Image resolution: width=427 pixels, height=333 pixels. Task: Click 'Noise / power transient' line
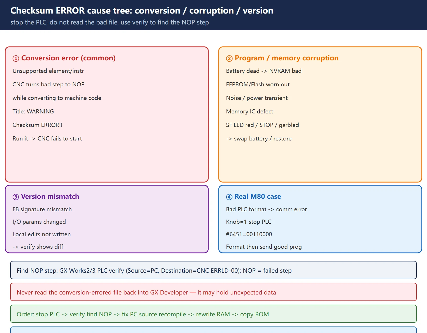(x=257, y=98)
